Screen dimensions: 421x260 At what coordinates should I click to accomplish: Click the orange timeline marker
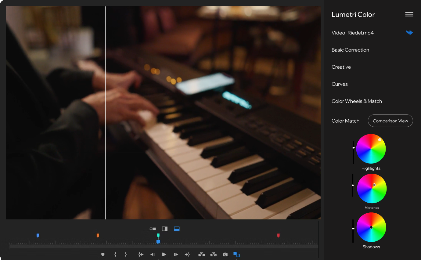pyautogui.click(x=98, y=235)
